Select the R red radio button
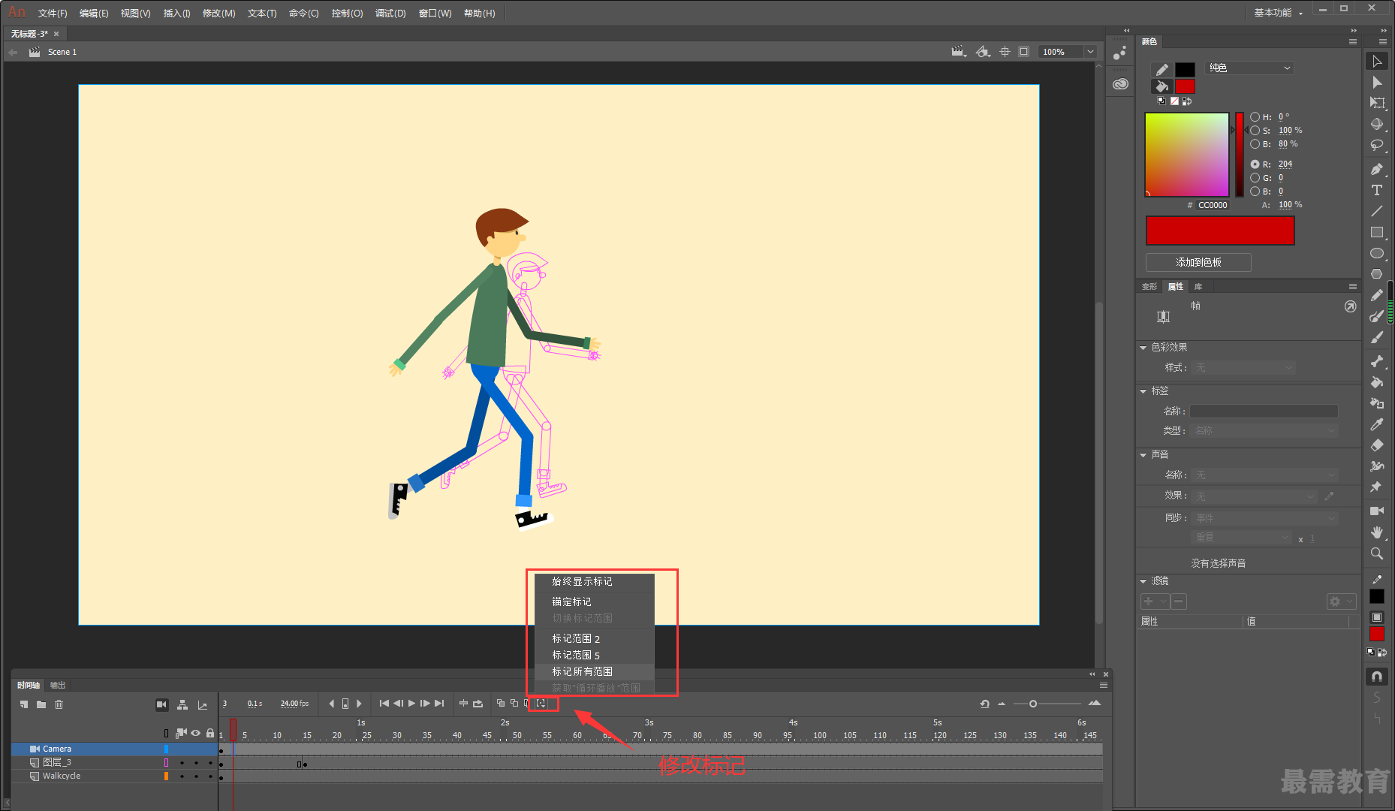 [x=1255, y=164]
